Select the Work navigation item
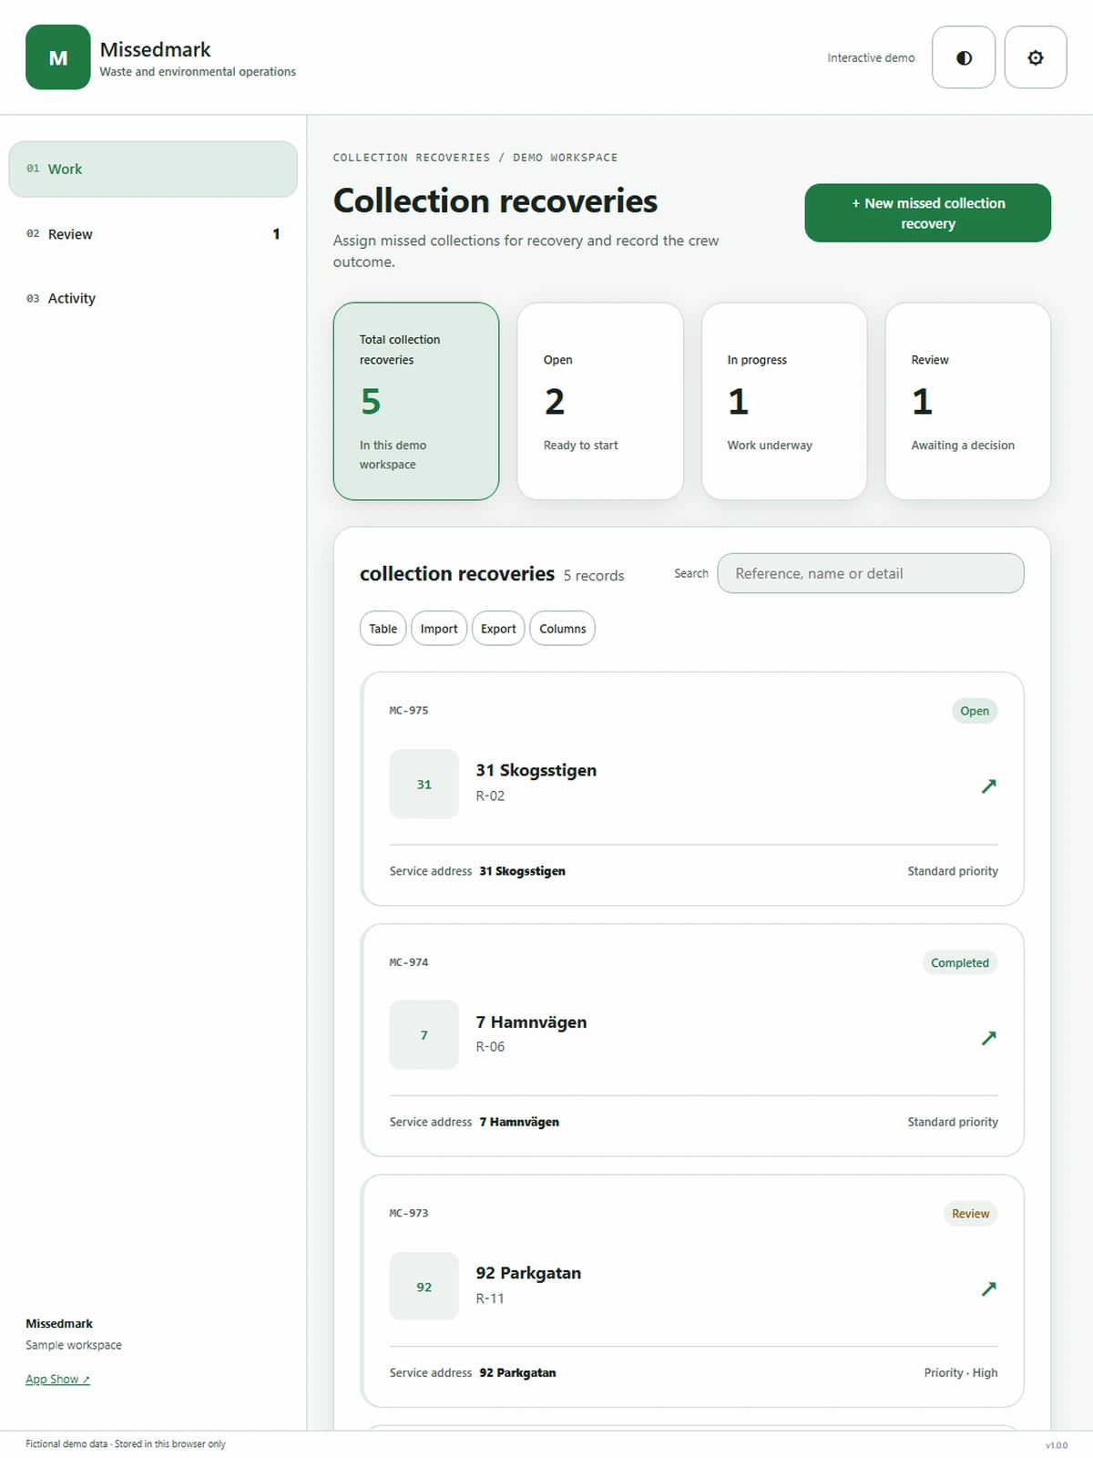Screen dimensions: 1093x1458 coord(153,169)
